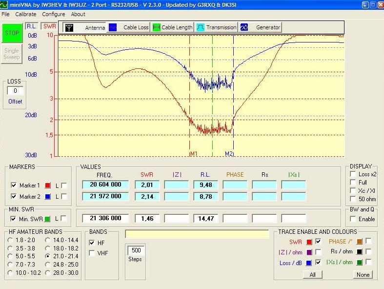Check the VHF bands option
This screenshot has height=289, width=384.
[92, 253]
